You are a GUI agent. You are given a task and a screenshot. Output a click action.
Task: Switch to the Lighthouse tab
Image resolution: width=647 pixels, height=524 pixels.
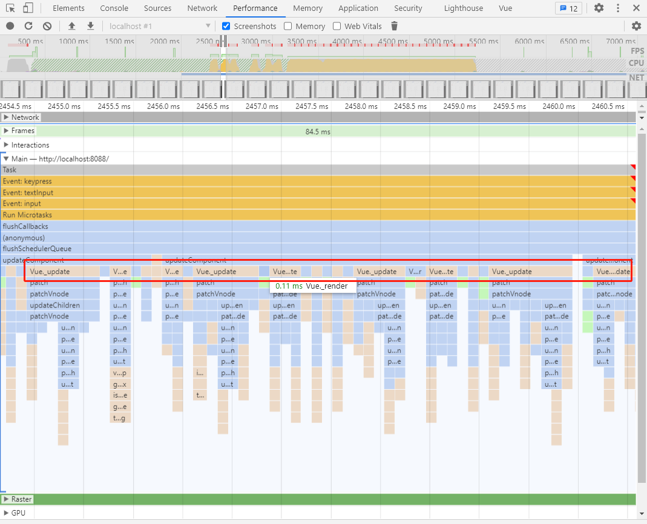coord(463,8)
